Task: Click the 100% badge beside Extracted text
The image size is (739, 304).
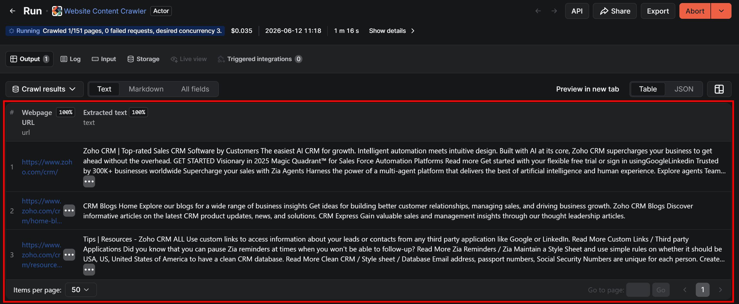Action: click(x=138, y=112)
